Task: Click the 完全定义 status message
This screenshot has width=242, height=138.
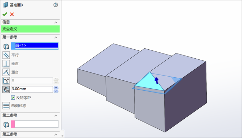Action: (30, 29)
